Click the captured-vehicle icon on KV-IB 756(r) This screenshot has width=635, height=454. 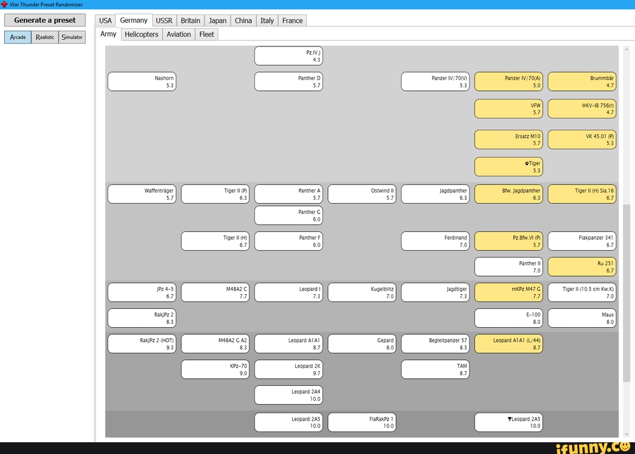pyautogui.click(x=584, y=106)
